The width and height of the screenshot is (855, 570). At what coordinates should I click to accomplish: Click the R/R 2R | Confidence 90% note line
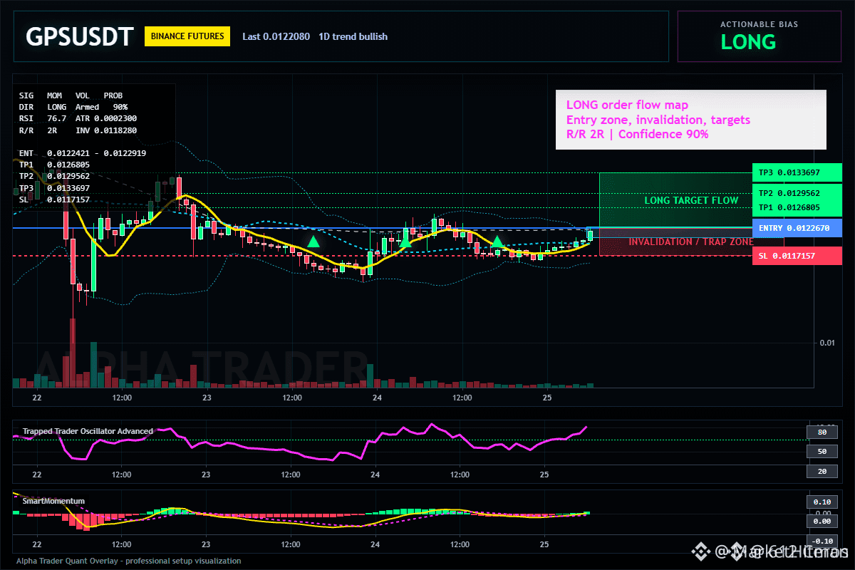(x=638, y=134)
